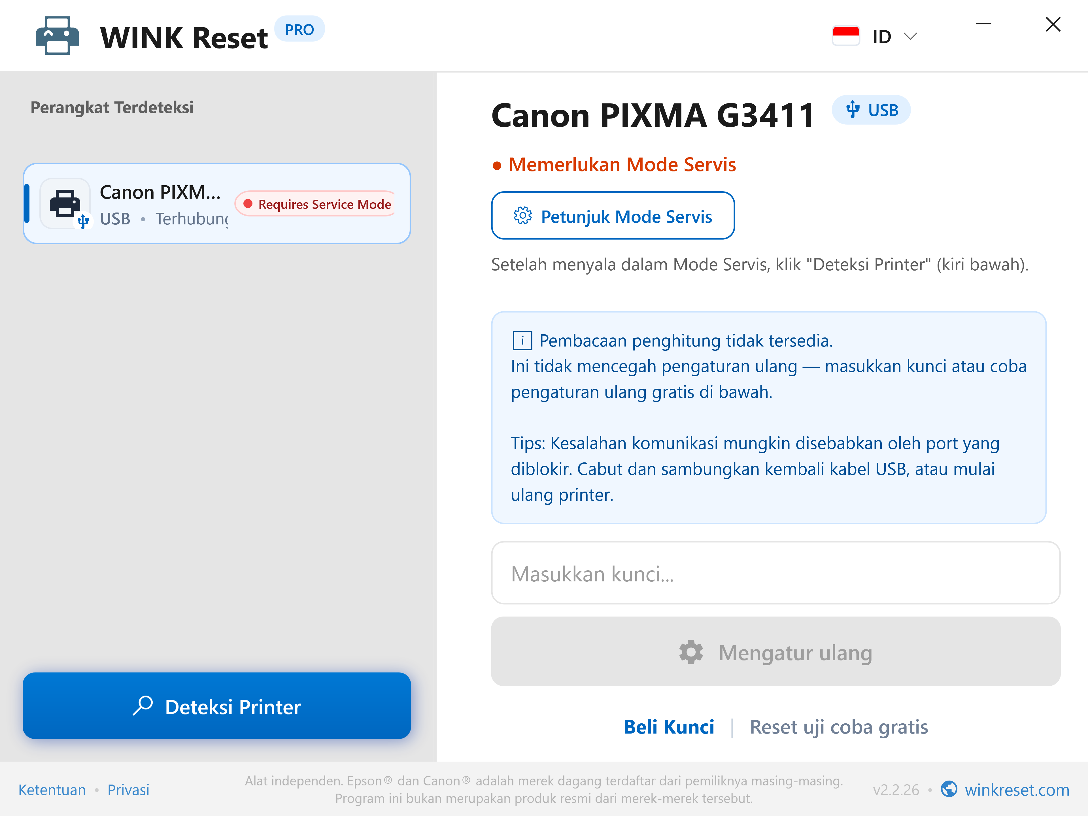Click the Pembacaan penghitung tidak tersedia text
The image size is (1088, 816).
(x=686, y=341)
